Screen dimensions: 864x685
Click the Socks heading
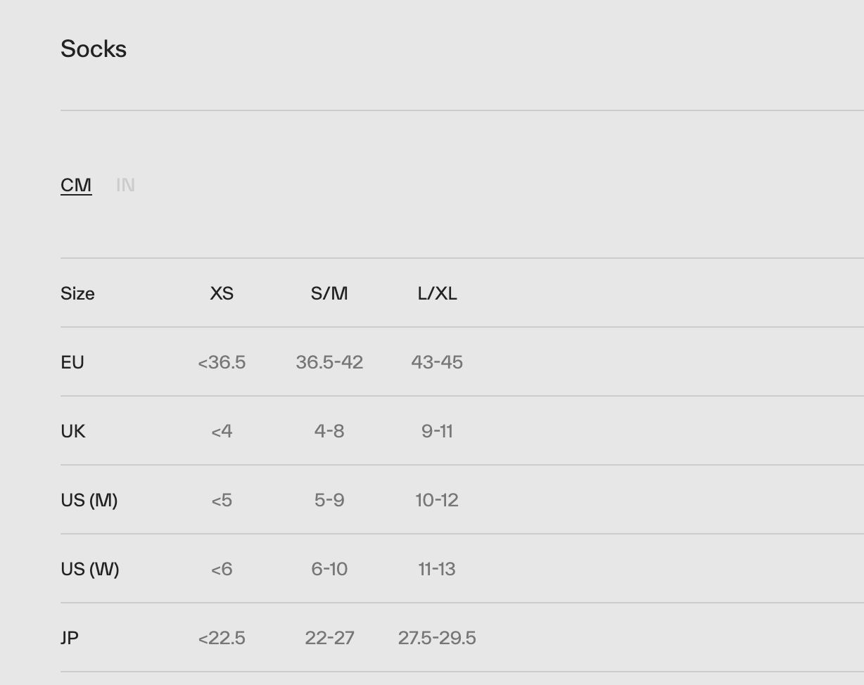94,49
